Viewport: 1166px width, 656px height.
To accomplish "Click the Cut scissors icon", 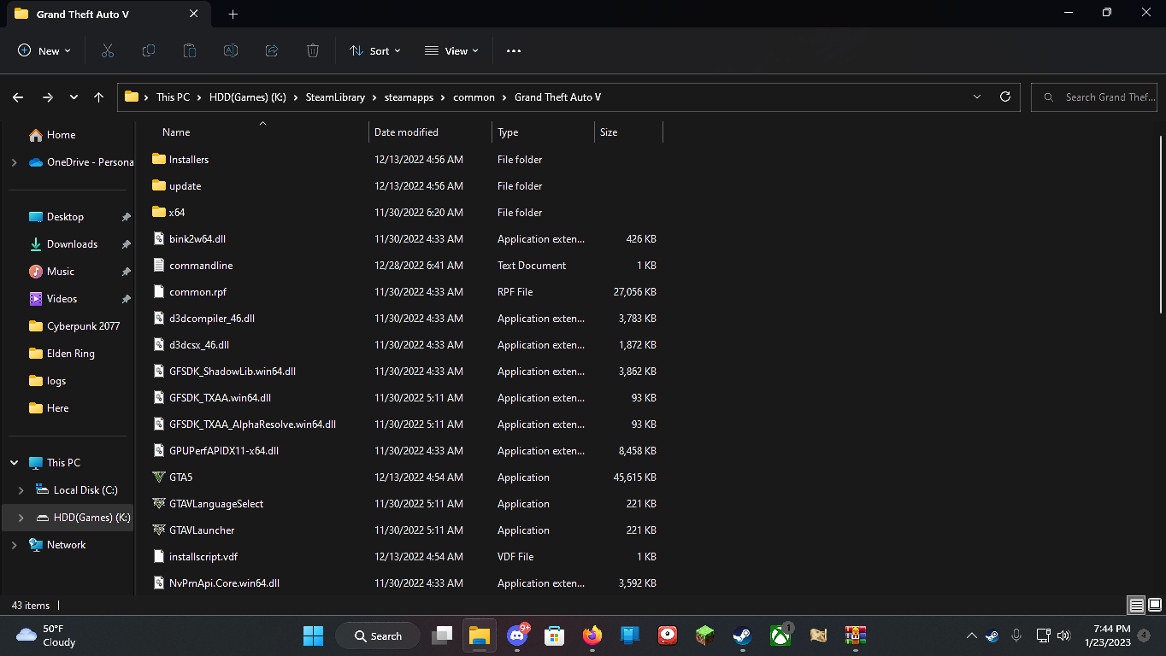I will pyautogui.click(x=107, y=50).
